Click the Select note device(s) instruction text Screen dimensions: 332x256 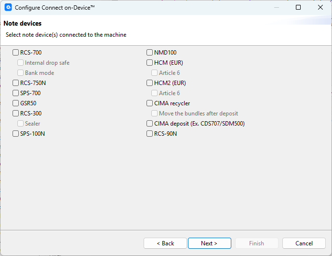(66, 35)
